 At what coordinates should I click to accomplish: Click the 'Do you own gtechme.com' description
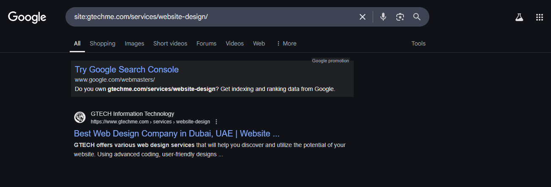[205, 89]
